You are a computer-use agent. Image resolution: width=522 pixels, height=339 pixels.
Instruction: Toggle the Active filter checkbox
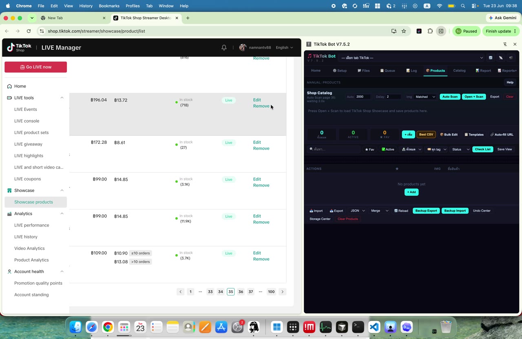(388, 149)
